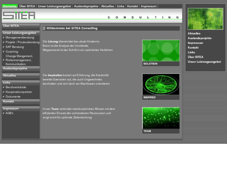Open Aktuelles in the right panel
The width and height of the screenshot is (227, 170).
(194, 33)
